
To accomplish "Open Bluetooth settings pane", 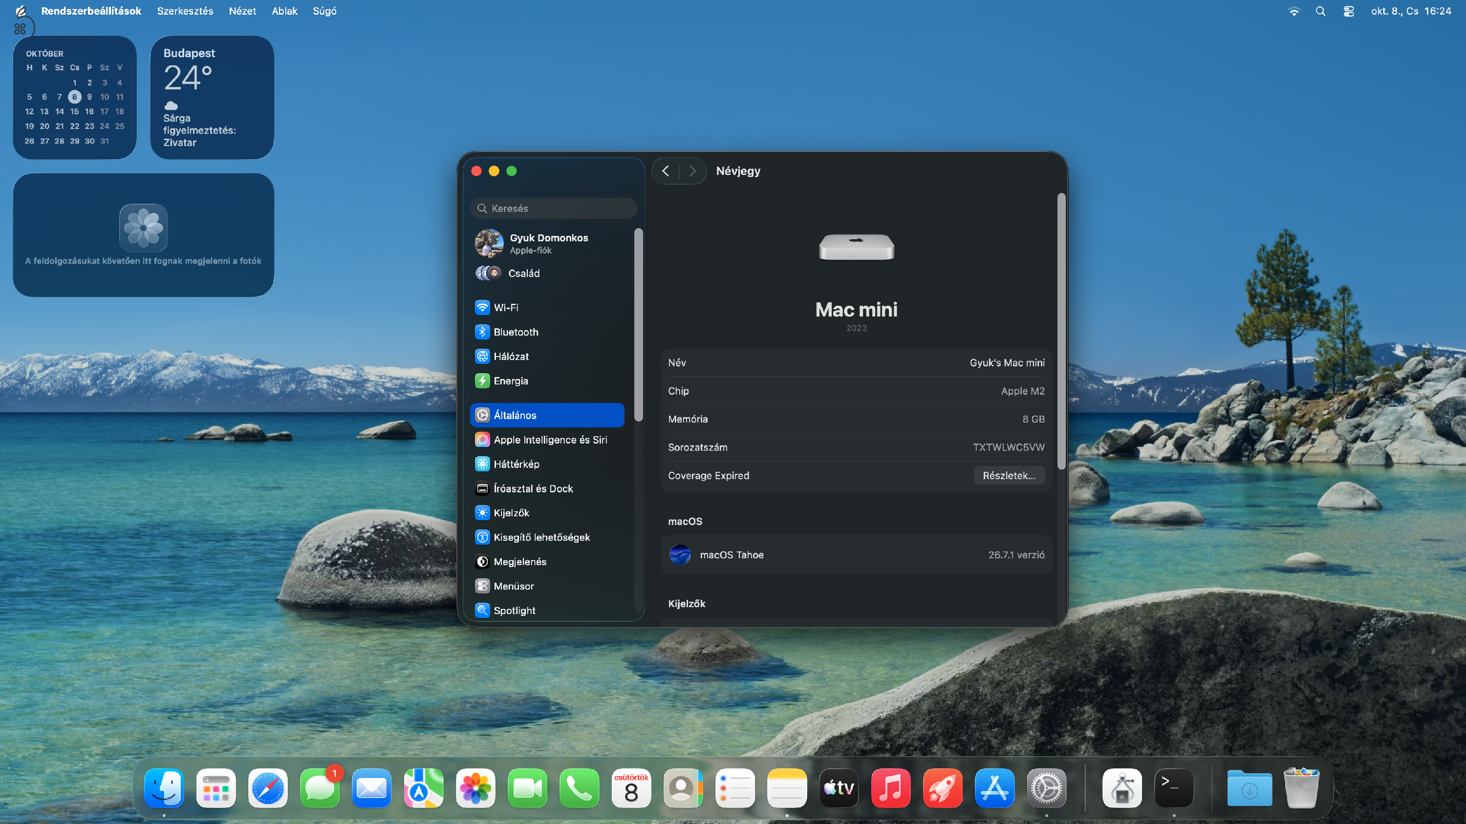I will 547,332.
